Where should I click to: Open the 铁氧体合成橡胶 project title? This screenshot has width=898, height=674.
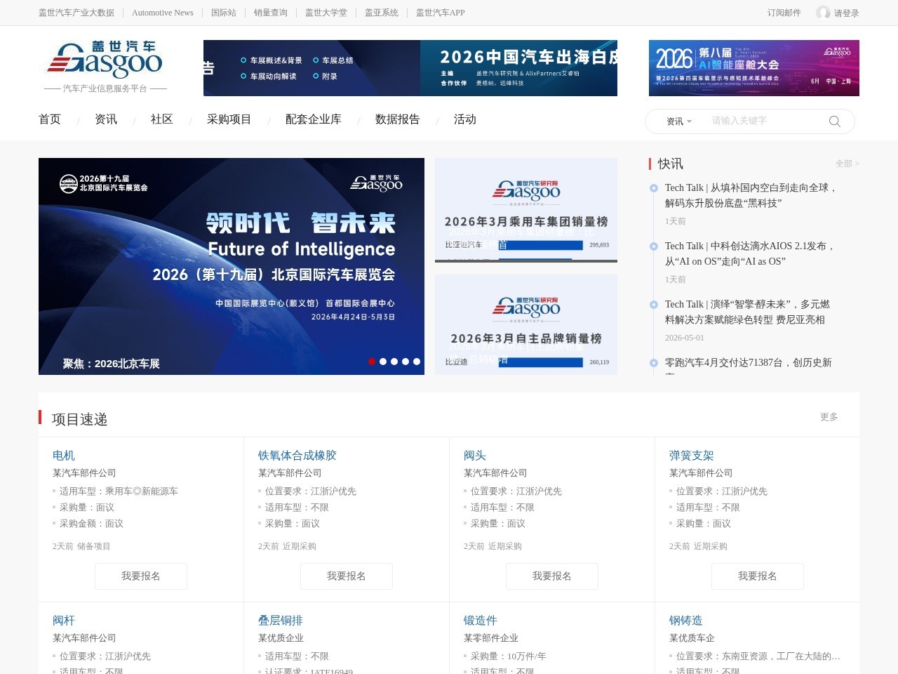pyautogui.click(x=297, y=456)
